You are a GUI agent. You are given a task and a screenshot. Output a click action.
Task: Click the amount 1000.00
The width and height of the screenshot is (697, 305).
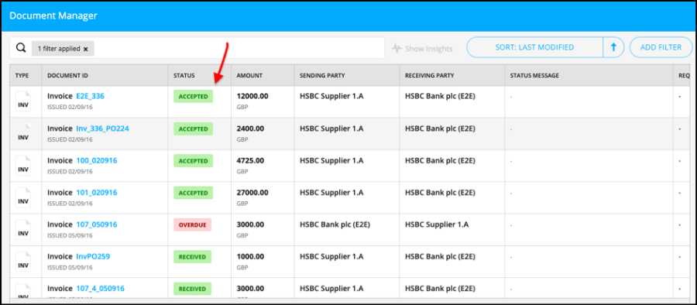coord(250,256)
